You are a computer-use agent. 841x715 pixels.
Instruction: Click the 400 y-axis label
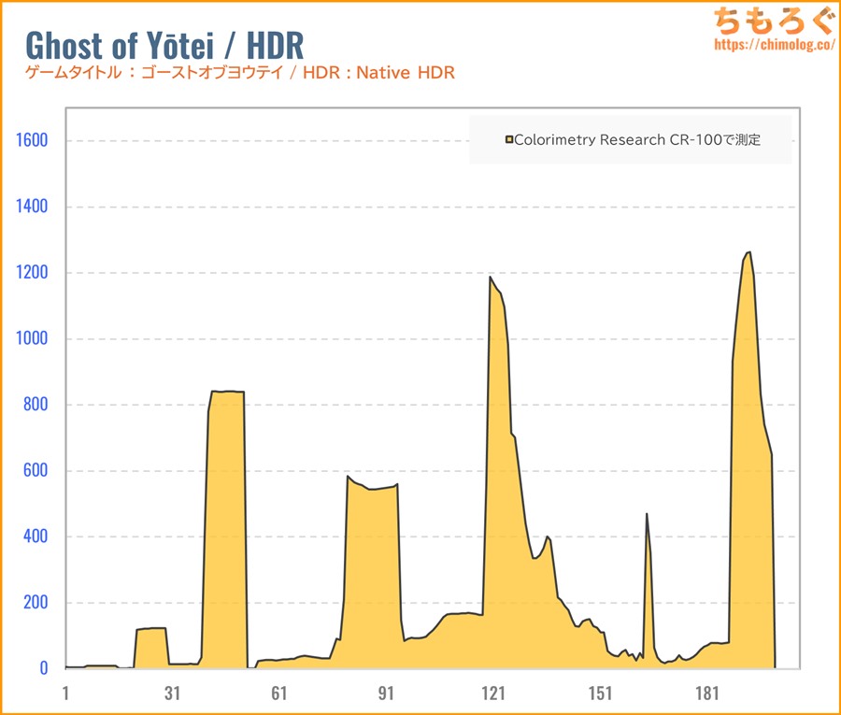(x=34, y=536)
